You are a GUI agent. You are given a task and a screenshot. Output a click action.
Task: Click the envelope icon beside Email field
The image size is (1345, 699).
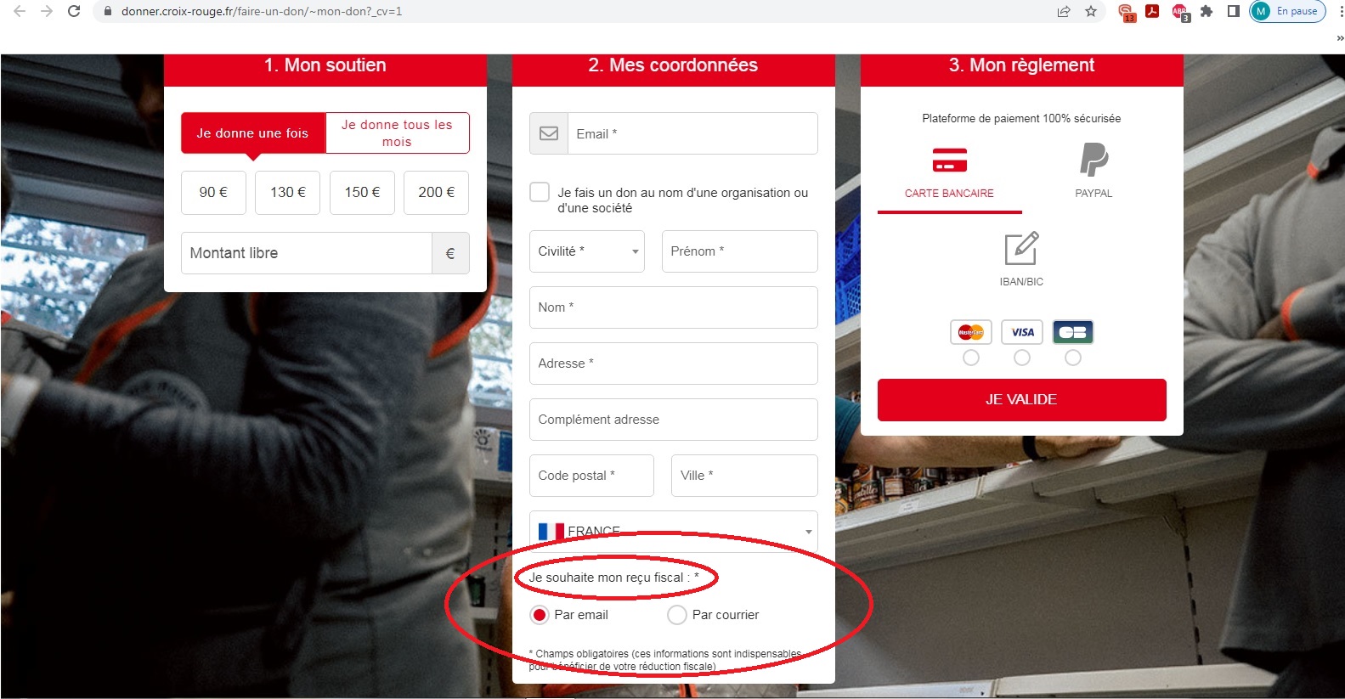coord(549,133)
